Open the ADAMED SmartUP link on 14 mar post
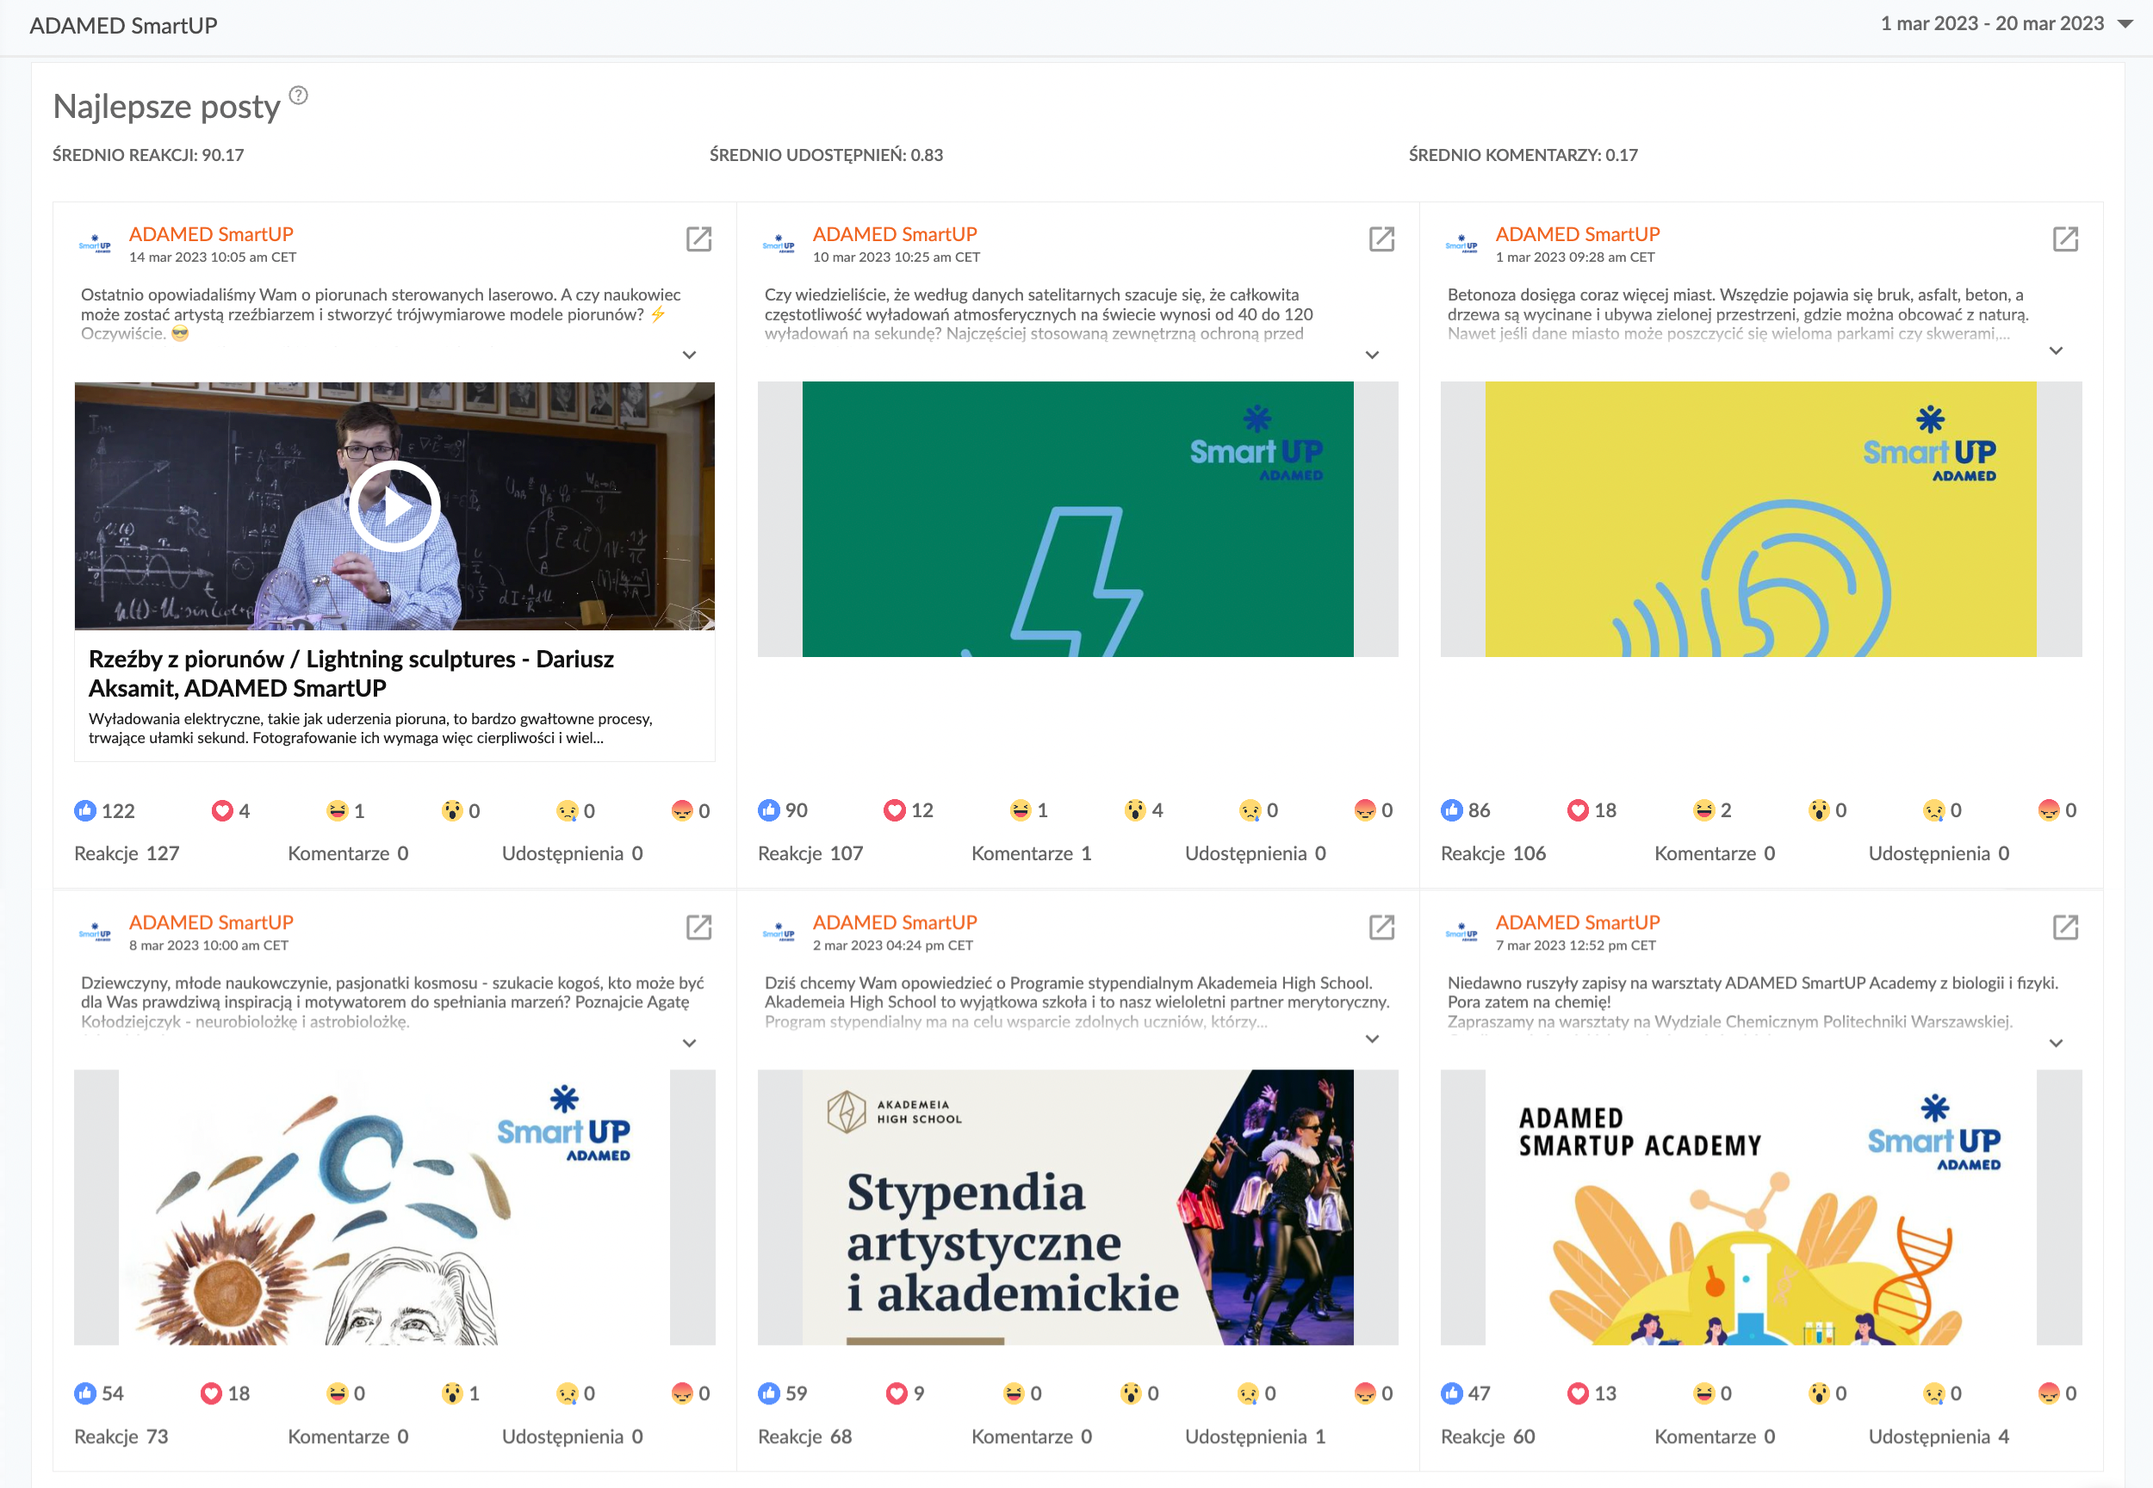The height and width of the screenshot is (1488, 2153). (211, 234)
